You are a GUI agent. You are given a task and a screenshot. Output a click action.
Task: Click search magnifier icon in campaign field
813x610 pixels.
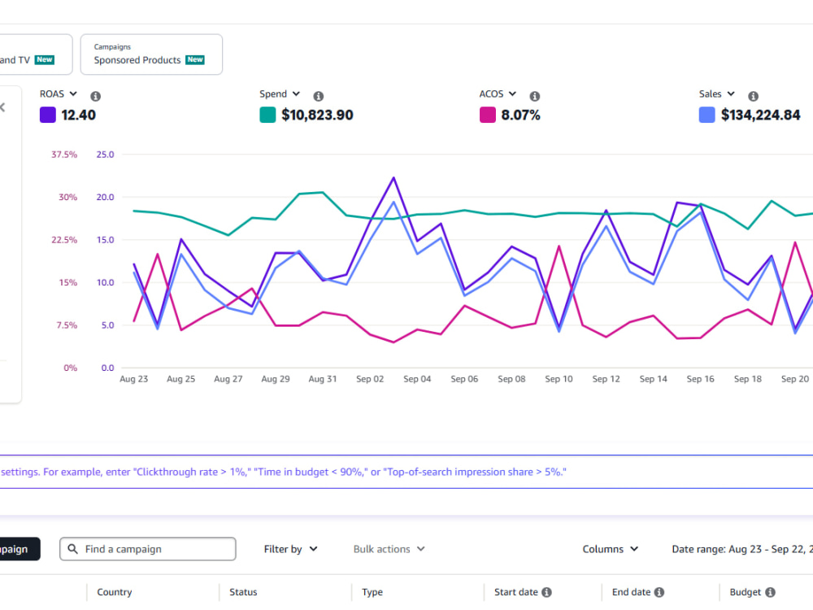pyautogui.click(x=72, y=549)
